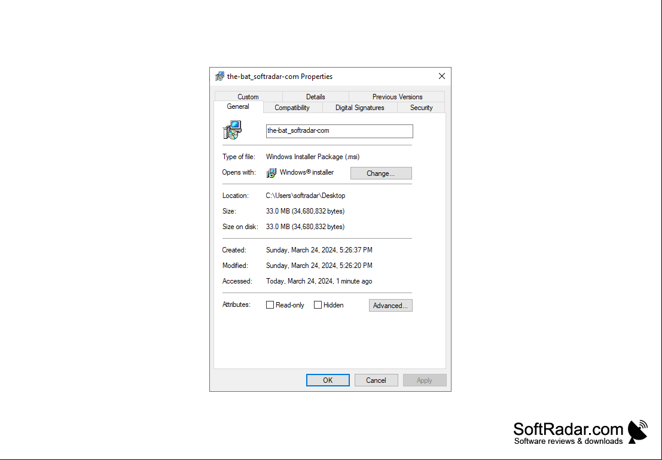This screenshot has width=662, height=460.
Task: Open Advanced... attributes
Action: tap(391, 306)
